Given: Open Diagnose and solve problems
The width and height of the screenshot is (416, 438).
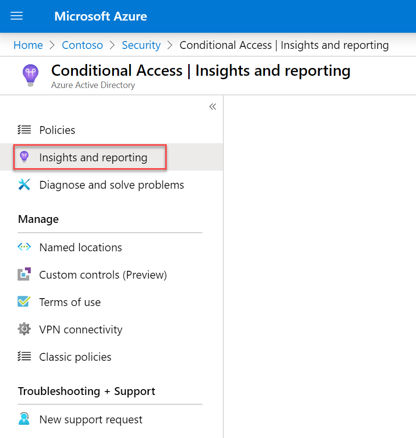Looking at the screenshot, I should [111, 185].
